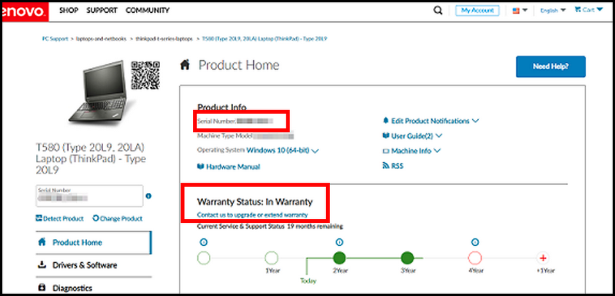Click the Product Home house icon
The image size is (615, 296).
coord(185,65)
